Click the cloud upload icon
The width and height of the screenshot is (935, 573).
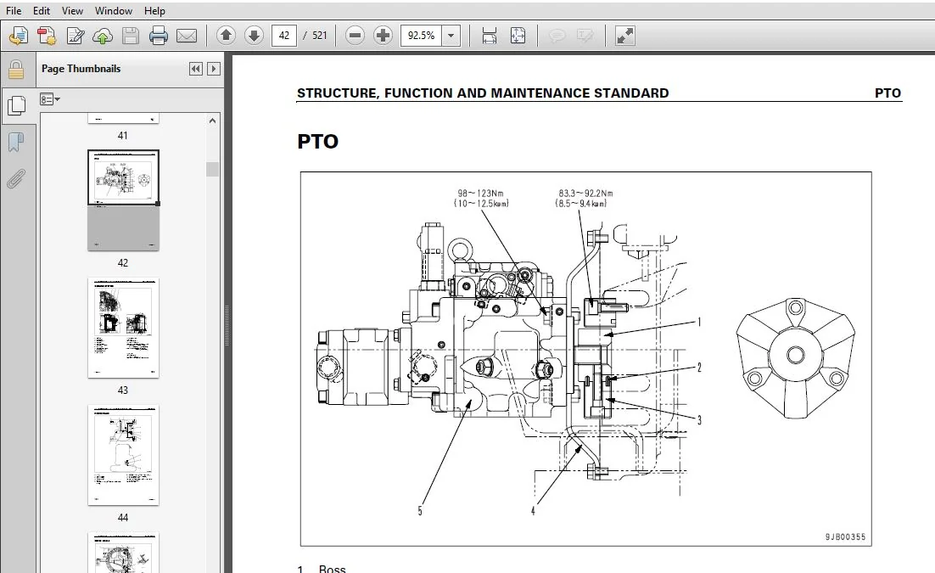[x=103, y=36]
